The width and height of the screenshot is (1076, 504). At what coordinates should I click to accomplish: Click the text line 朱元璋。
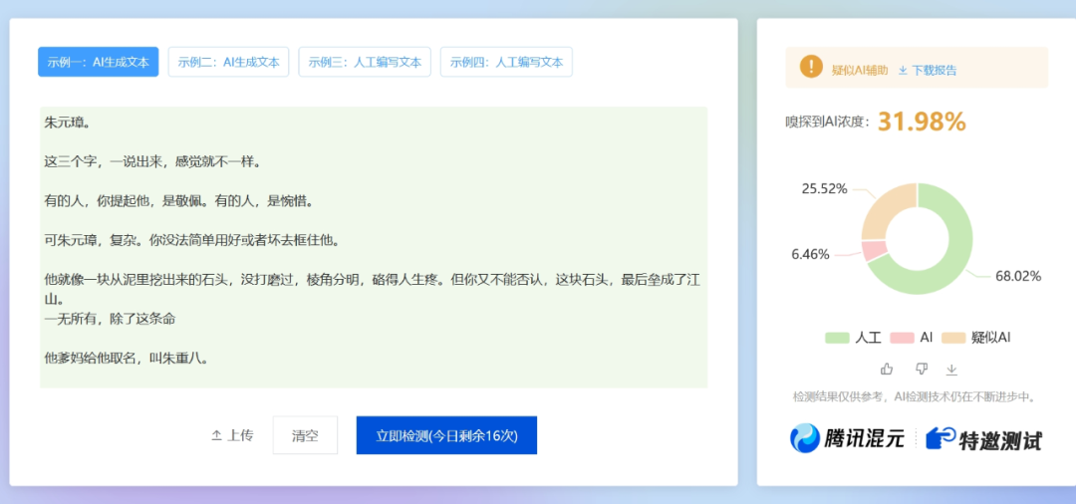tap(68, 124)
